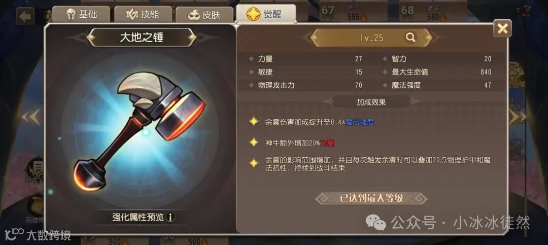This screenshot has width=548, height=245.
Task: Click the helmet icon on 基础 tab
Action: tap(71, 15)
